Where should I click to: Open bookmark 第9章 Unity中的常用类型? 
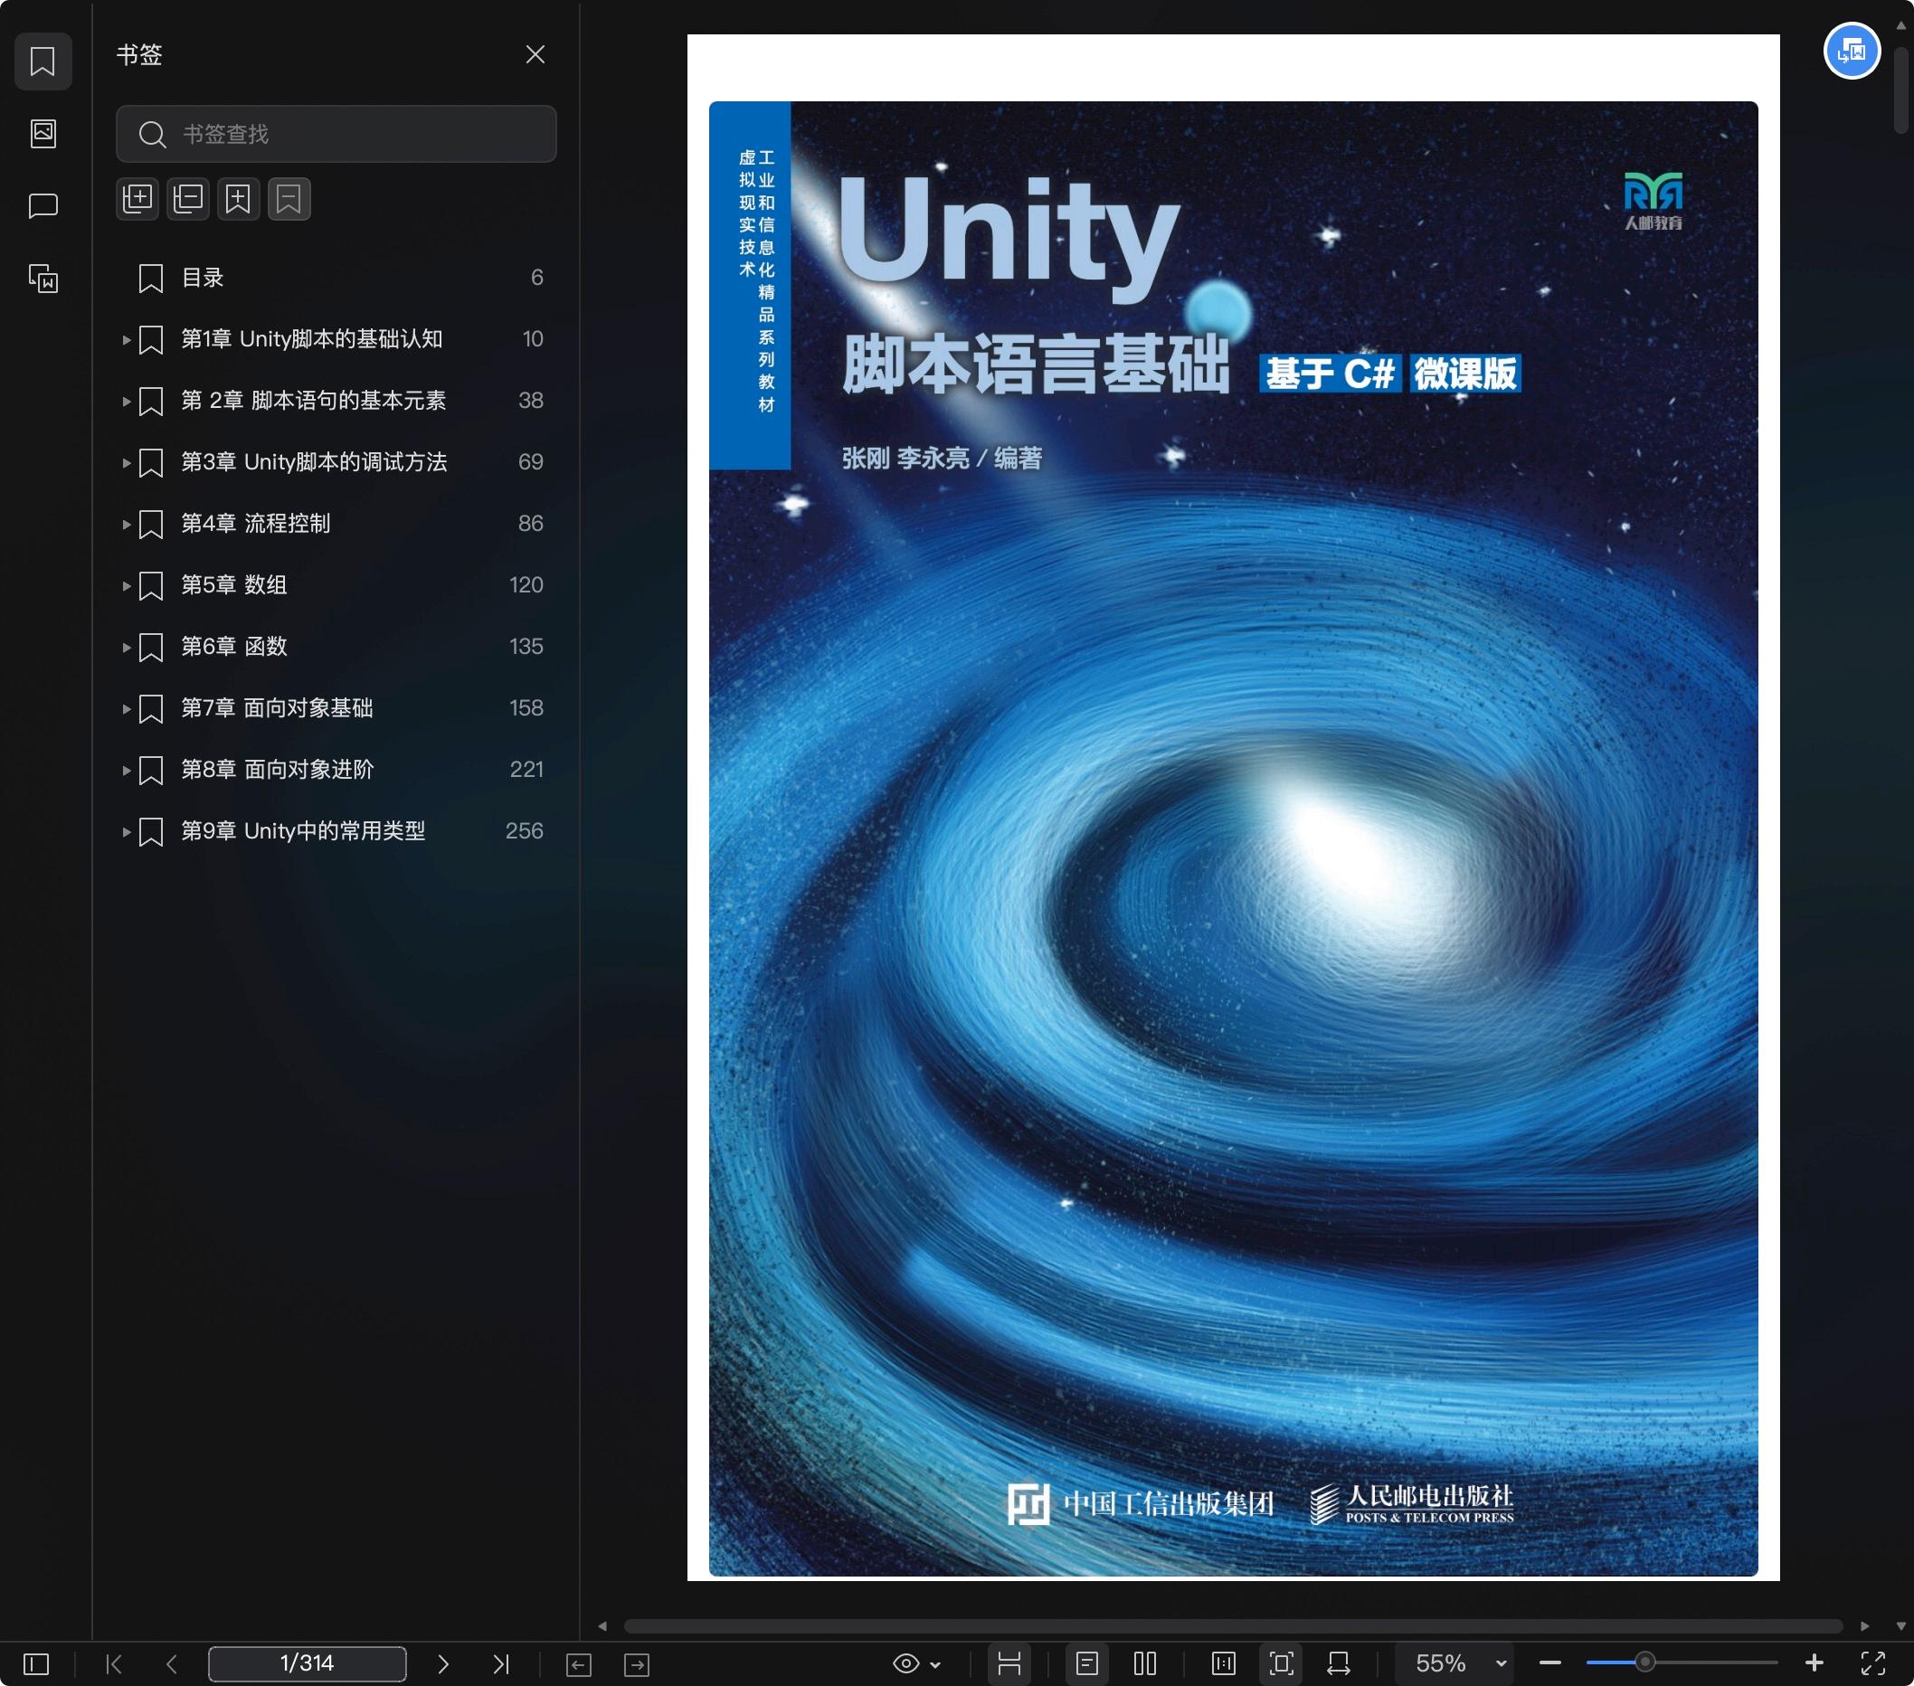(x=302, y=831)
